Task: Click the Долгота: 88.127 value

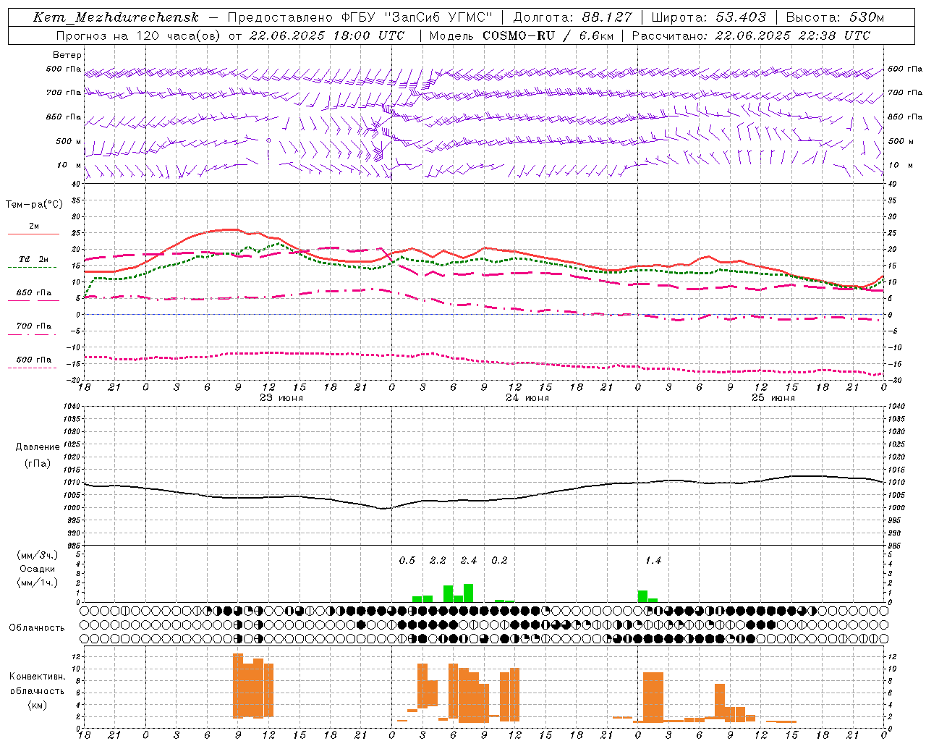Action: click(x=572, y=17)
